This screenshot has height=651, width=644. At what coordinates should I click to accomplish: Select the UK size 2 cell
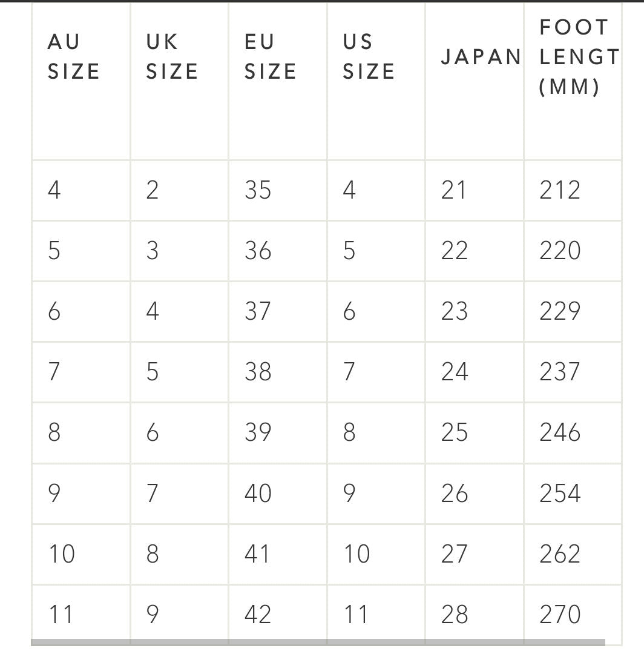tap(153, 191)
